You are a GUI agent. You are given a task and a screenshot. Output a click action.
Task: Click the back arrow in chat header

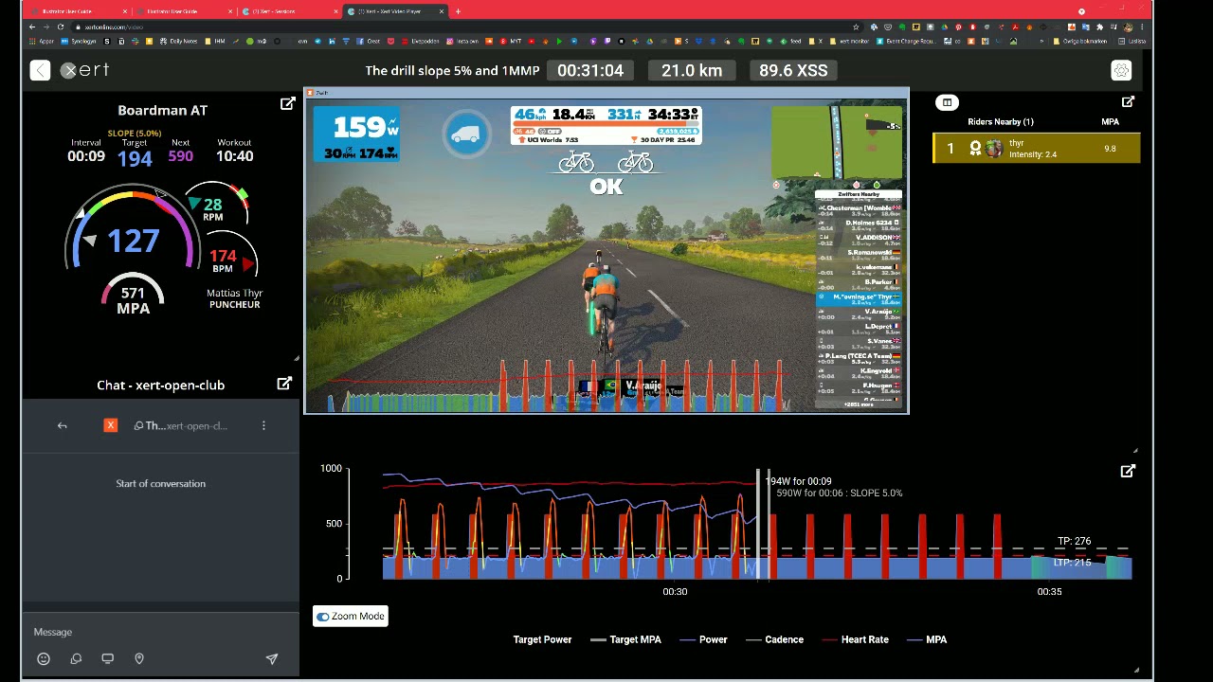click(x=63, y=426)
